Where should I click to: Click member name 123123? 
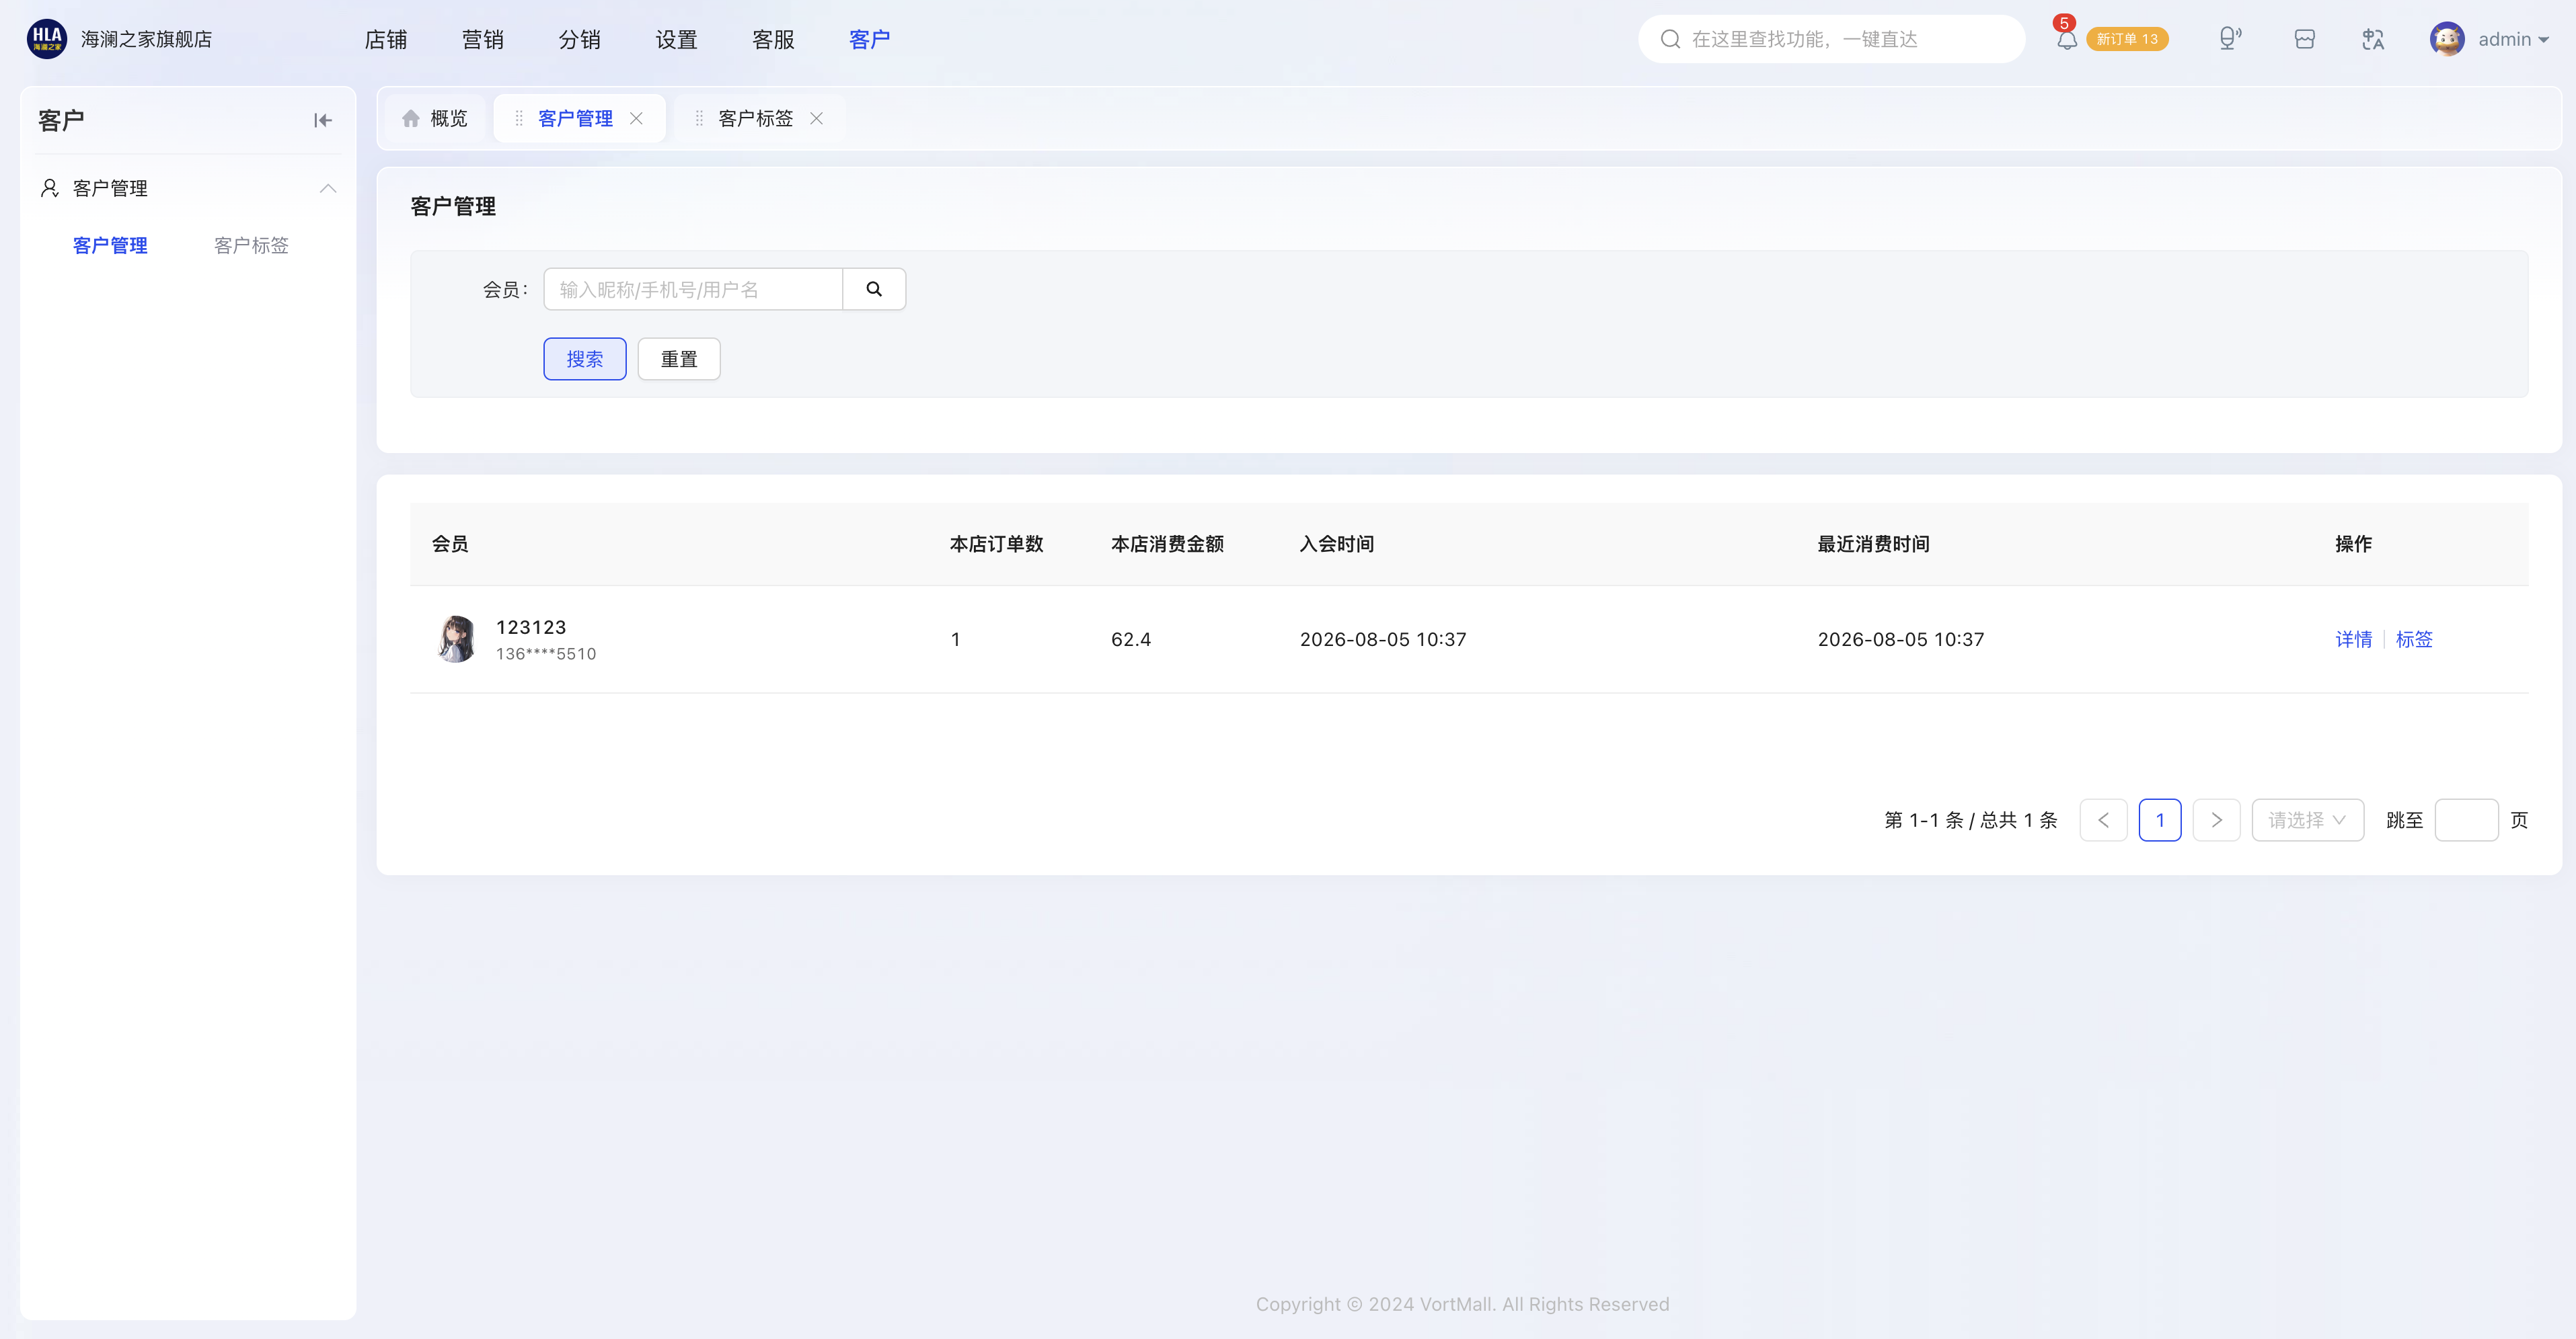point(531,626)
